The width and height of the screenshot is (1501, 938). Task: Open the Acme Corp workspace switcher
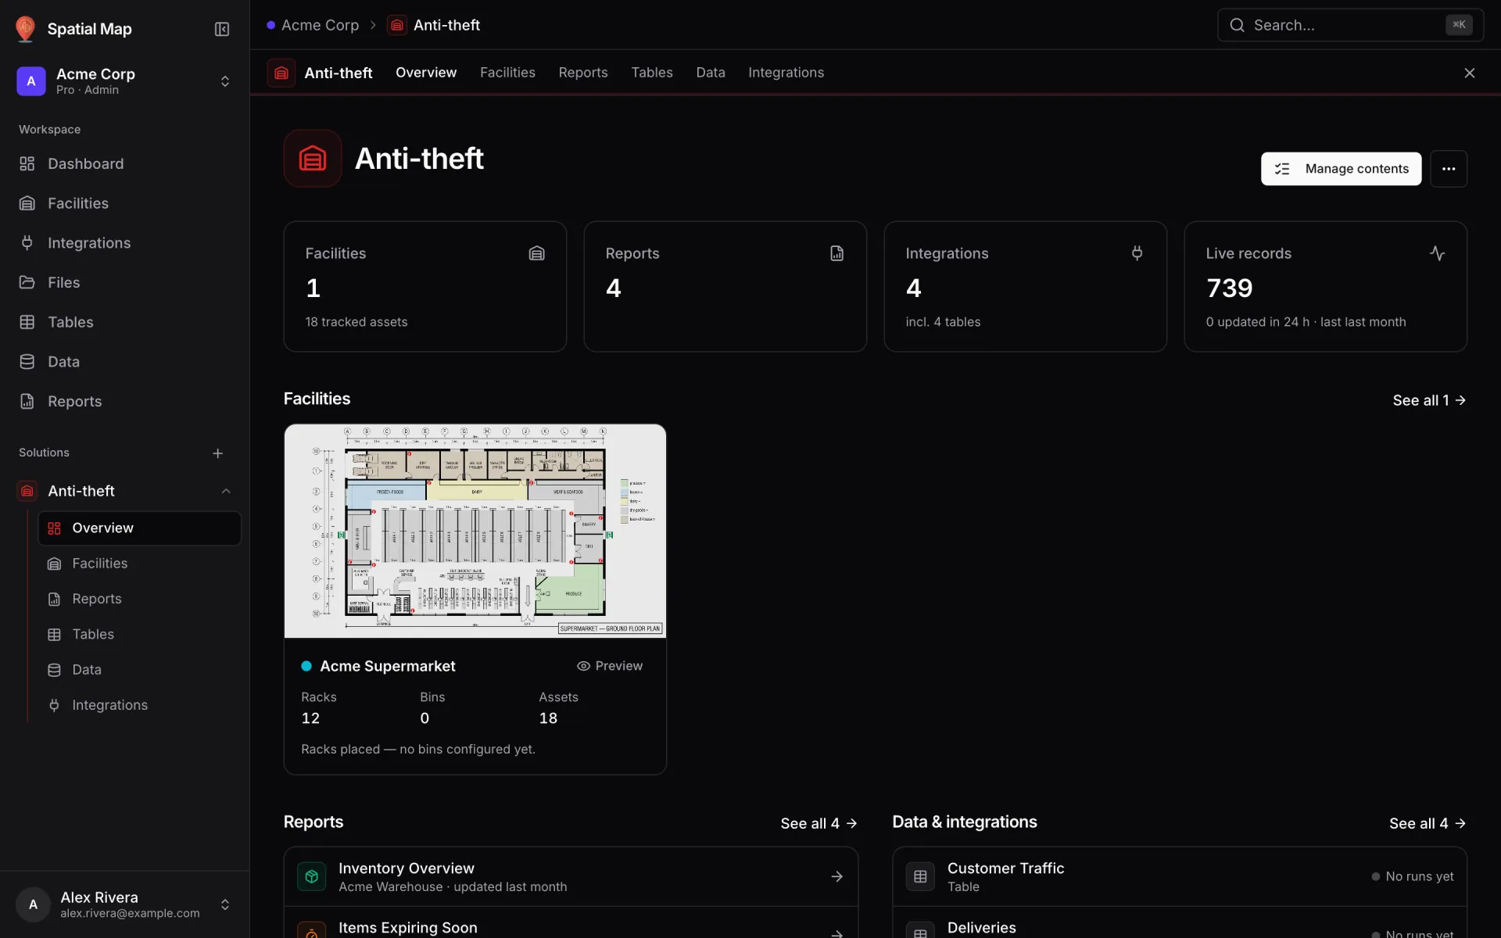pos(125,81)
